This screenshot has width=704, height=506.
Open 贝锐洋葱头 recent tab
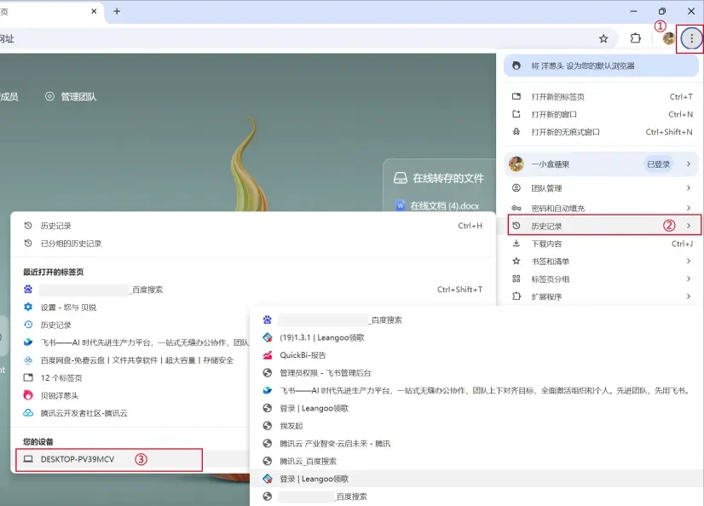(132, 395)
